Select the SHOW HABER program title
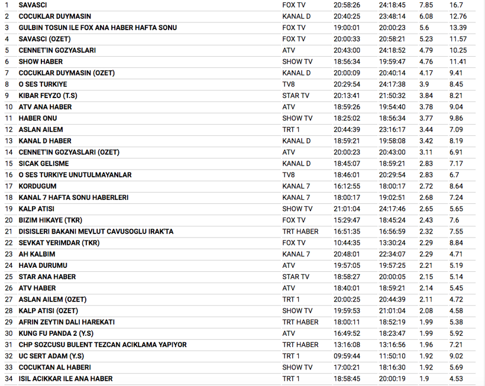The image size is (485, 386). 40,61
